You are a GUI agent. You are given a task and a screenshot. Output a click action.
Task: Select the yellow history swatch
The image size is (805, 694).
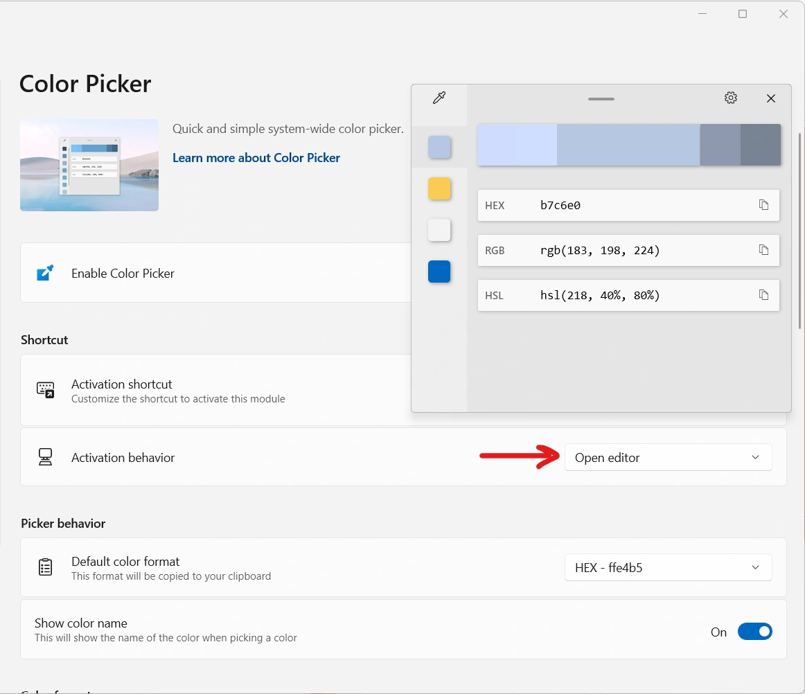(439, 188)
